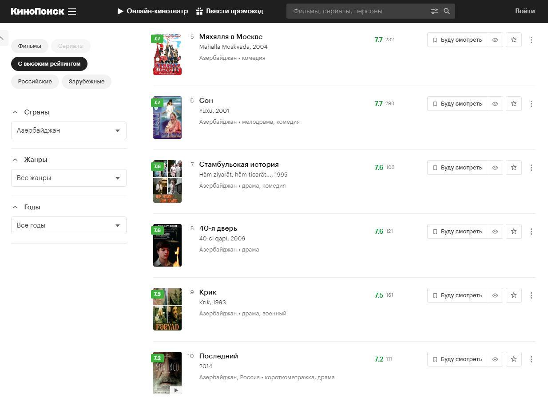Open more options for Крик
The width and height of the screenshot is (548, 401).
click(x=531, y=295)
